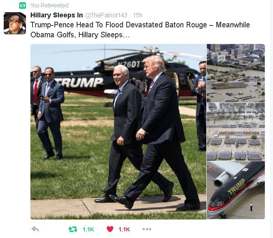Click the reply arrow icon
This screenshot has width=273, height=238.
(x=35, y=229)
